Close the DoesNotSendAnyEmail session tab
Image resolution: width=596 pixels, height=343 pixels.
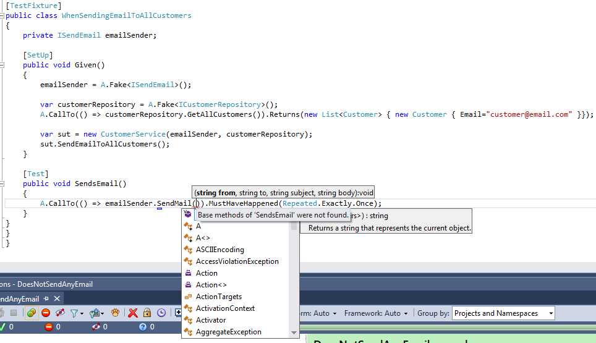point(57,299)
